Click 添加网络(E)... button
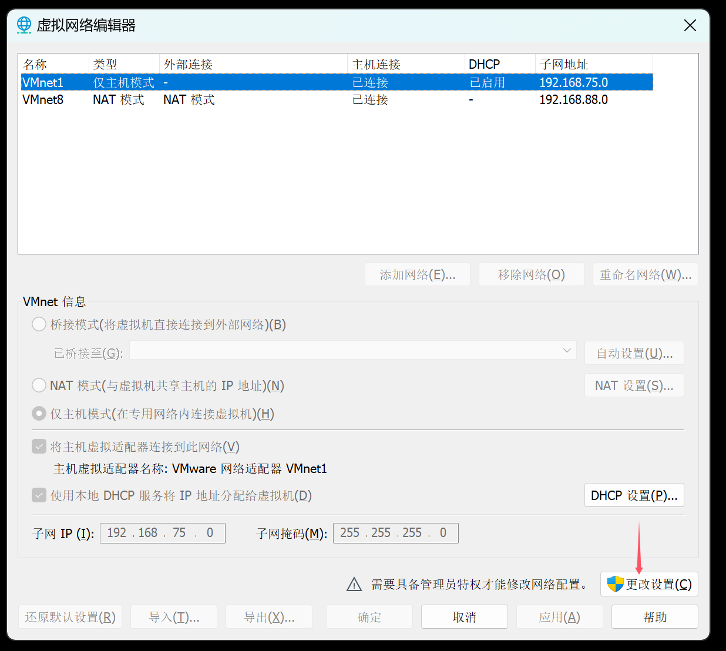The height and width of the screenshot is (651, 726). point(418,274)
